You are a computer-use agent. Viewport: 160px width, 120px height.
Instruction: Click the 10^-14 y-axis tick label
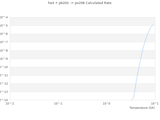3,100
